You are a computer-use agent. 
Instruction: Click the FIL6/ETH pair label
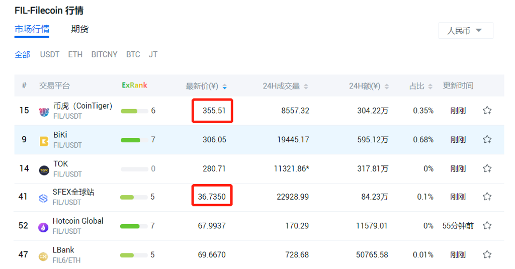click(x=66, y=260)
